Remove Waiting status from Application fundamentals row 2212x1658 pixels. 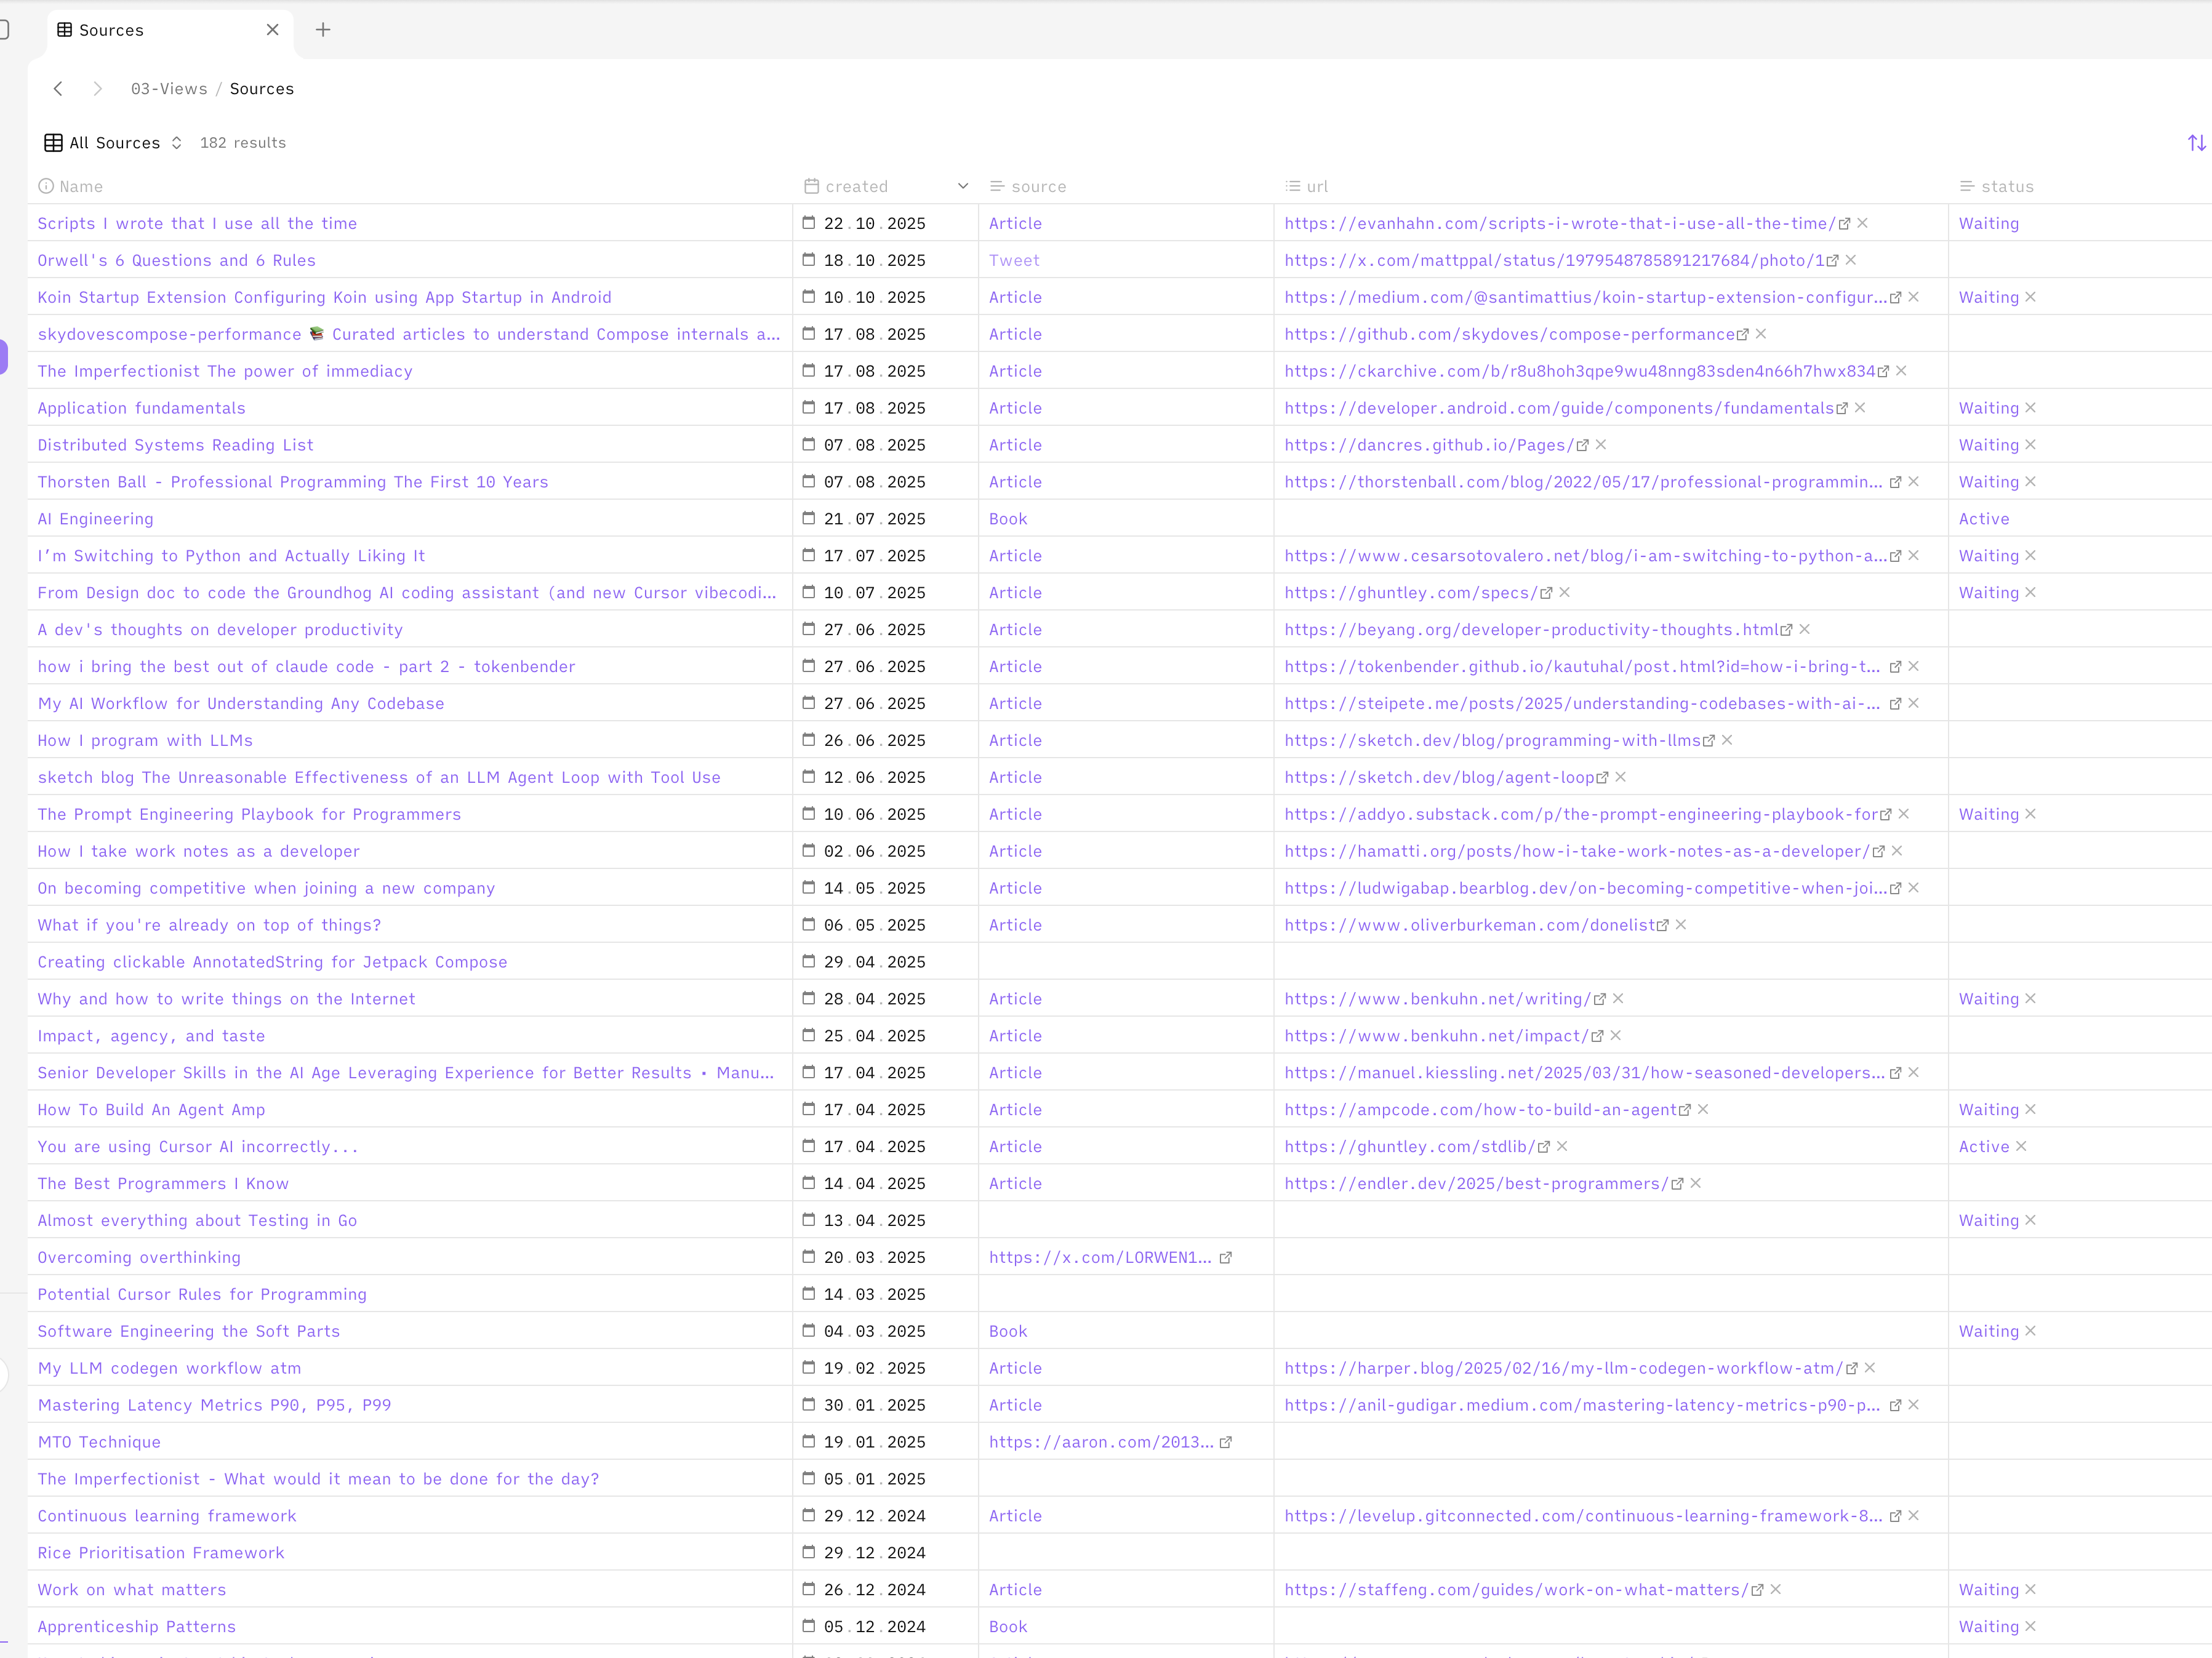[x=2030, y=408]
